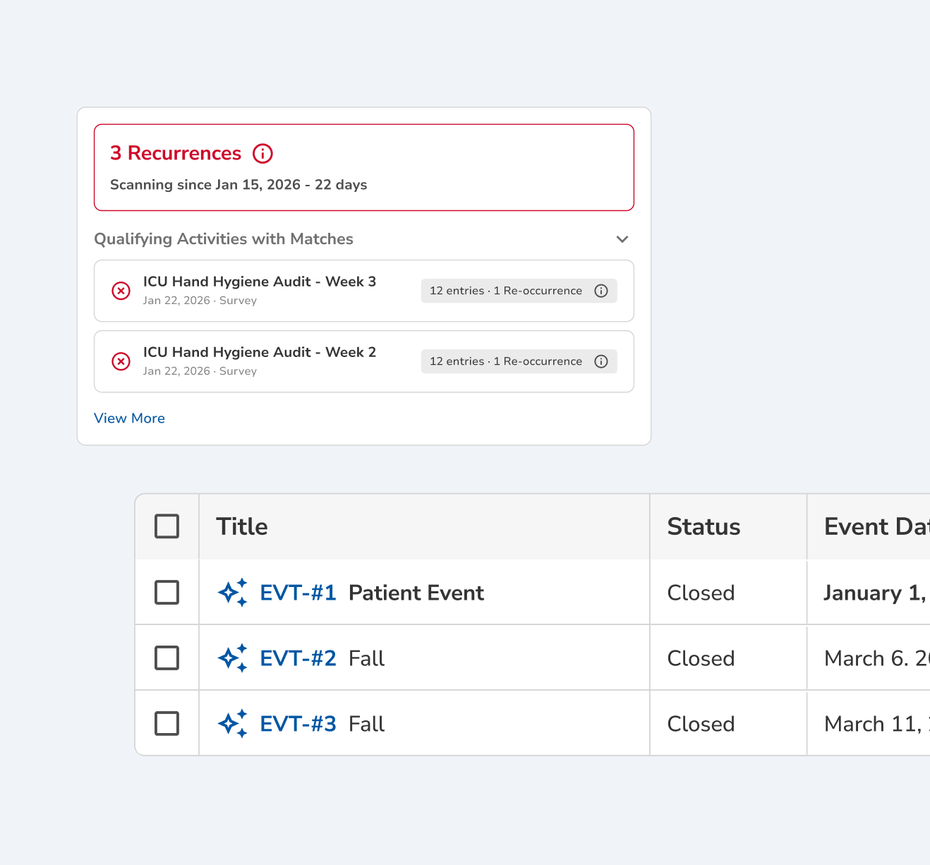Click the Week 3 '12 entries · 1 Re-occurrence' badge text
Image resolution: width=930 pixels, height=865 pixels.
point(506,291)
